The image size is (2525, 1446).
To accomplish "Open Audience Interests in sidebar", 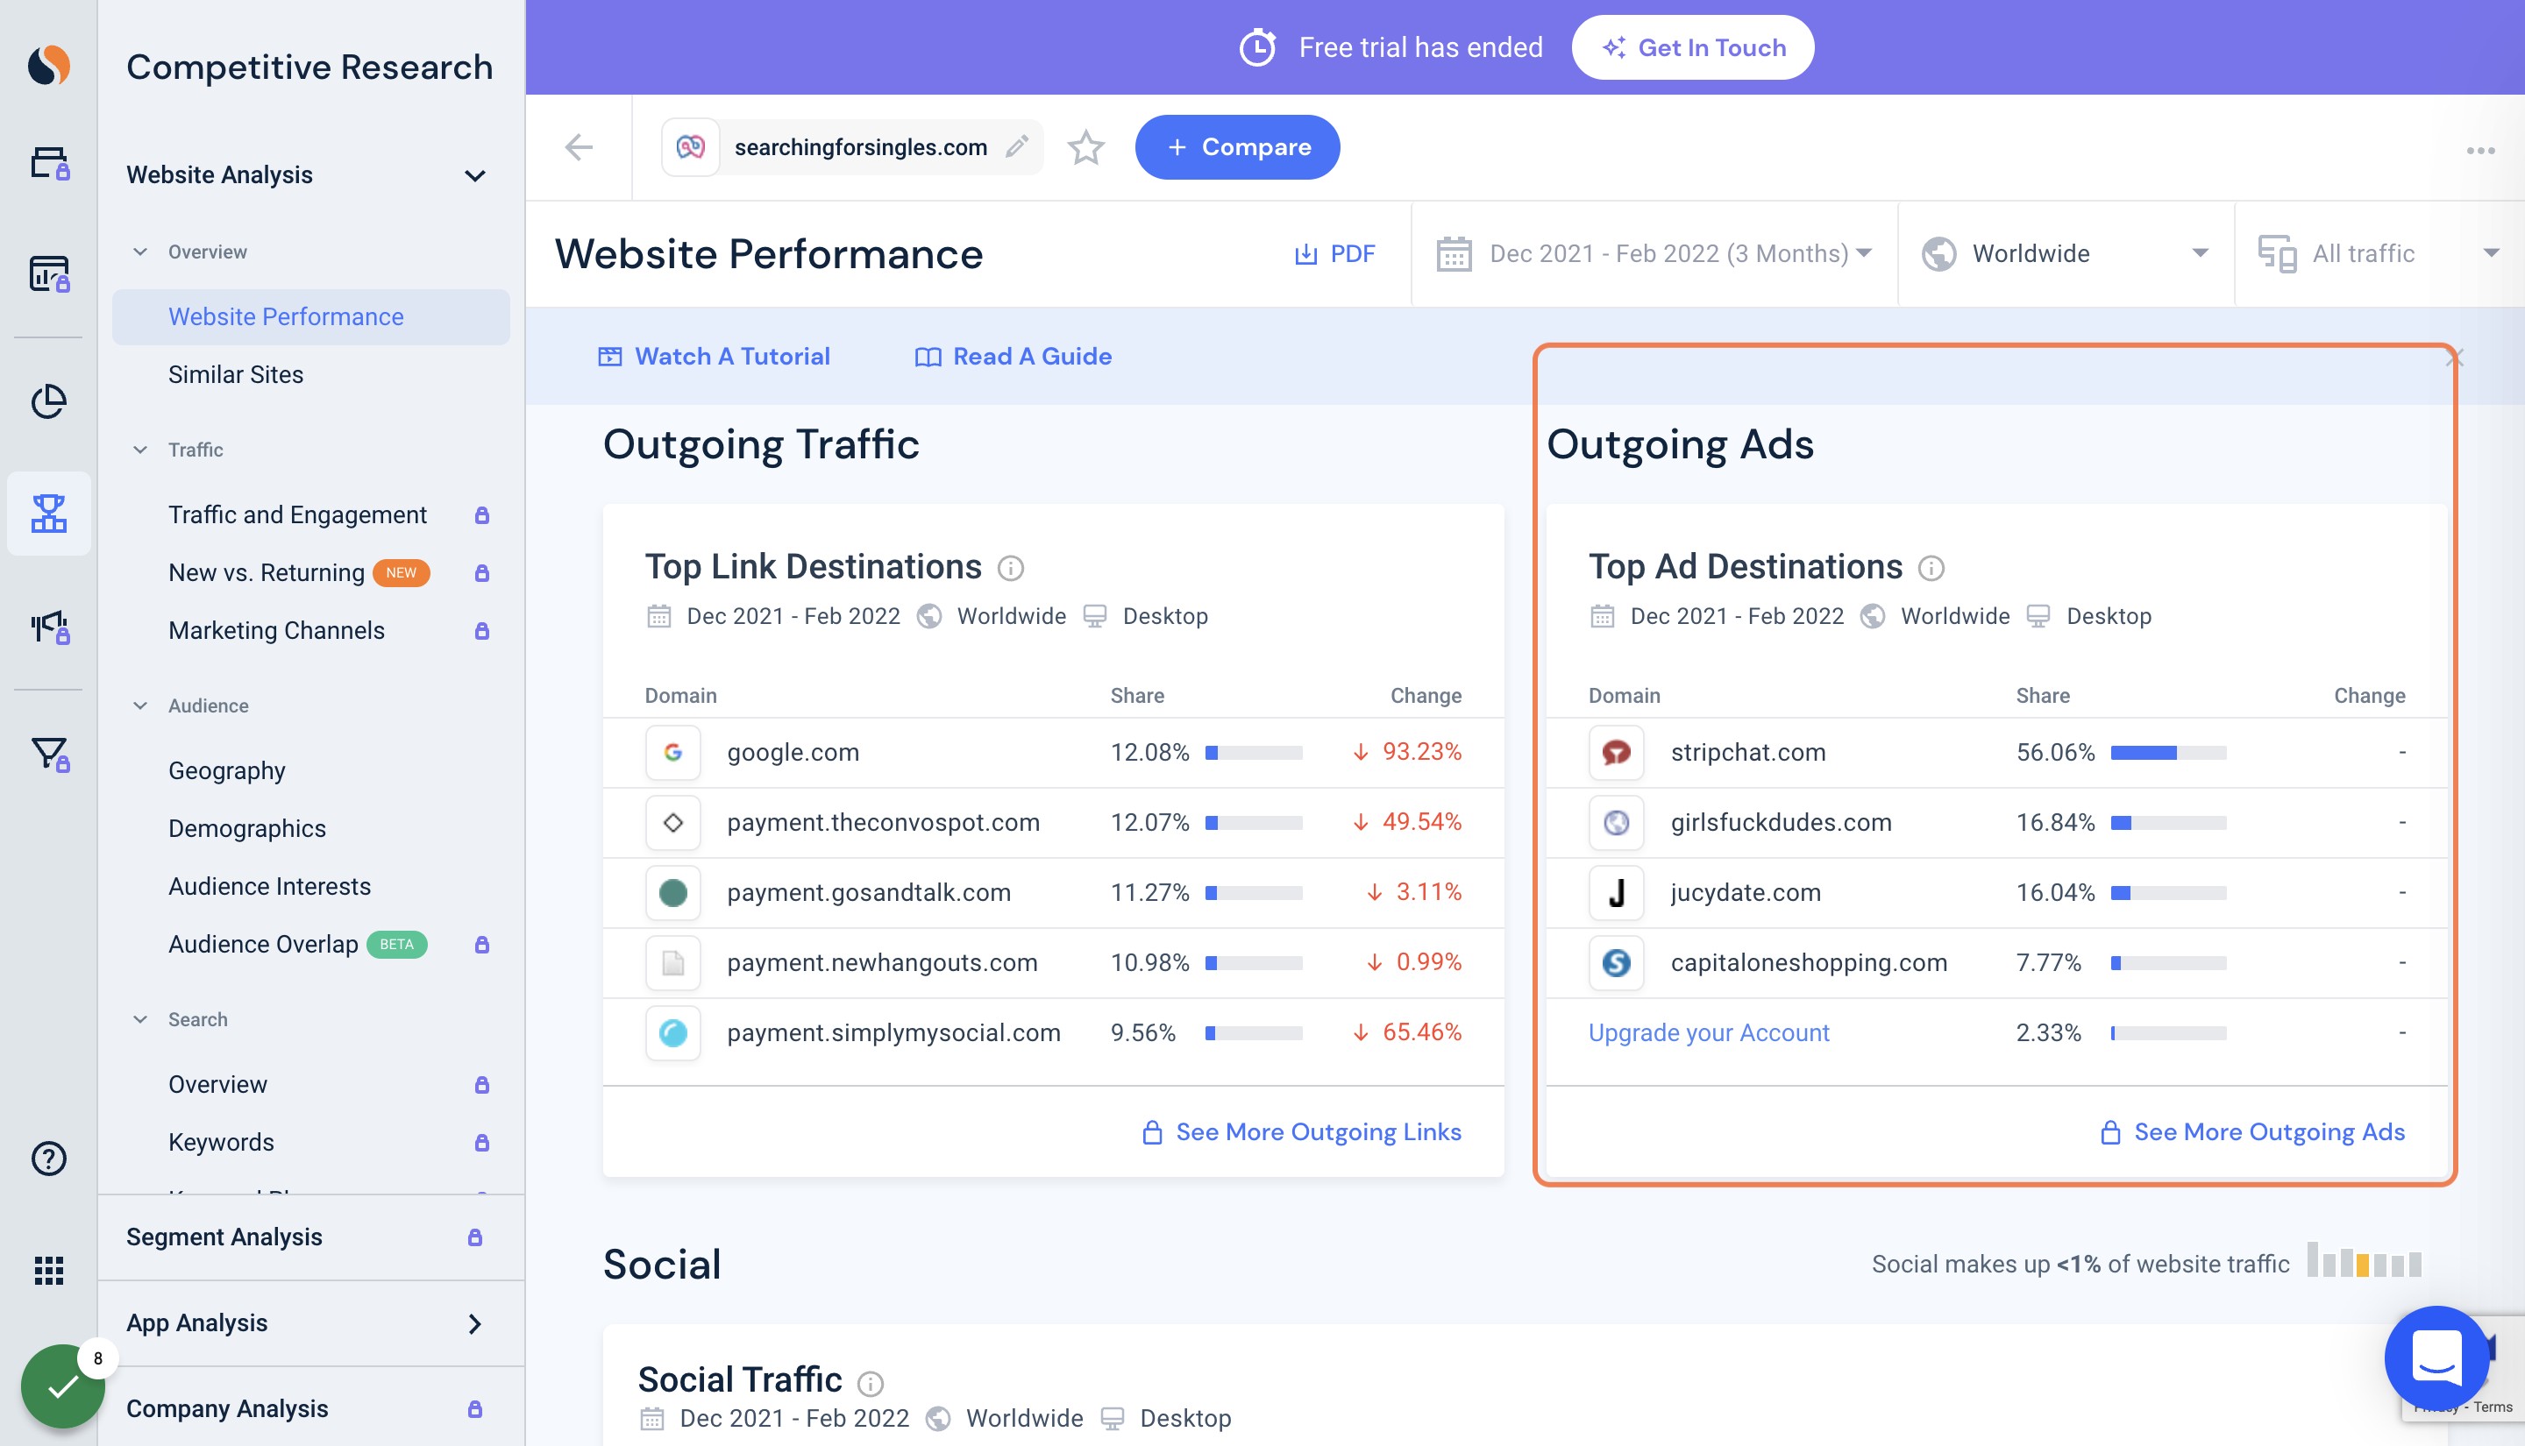I will (269, 886).
